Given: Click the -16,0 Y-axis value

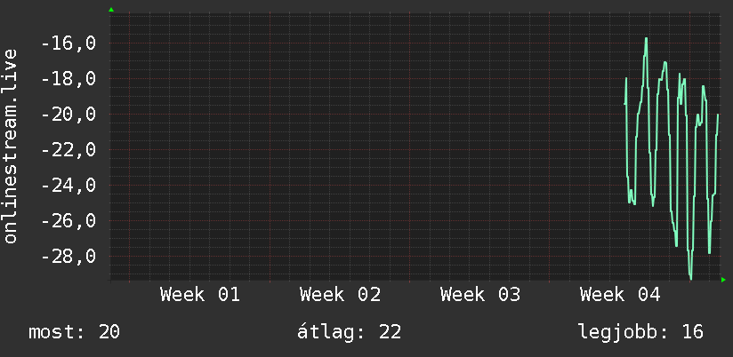Looking at the screenshot, I should coord(67,44).
